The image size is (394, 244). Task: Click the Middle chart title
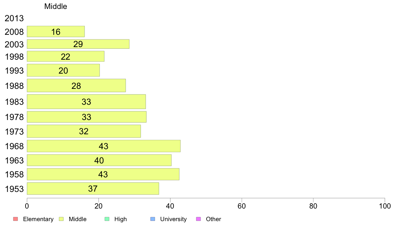55,6
